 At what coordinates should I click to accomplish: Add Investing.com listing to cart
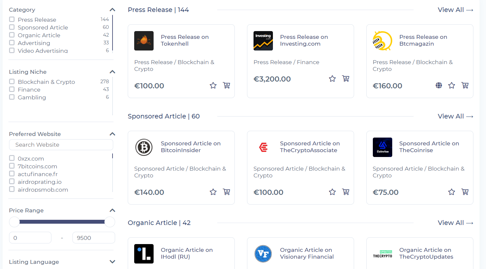pyautogui.click(x=346, y=79)
